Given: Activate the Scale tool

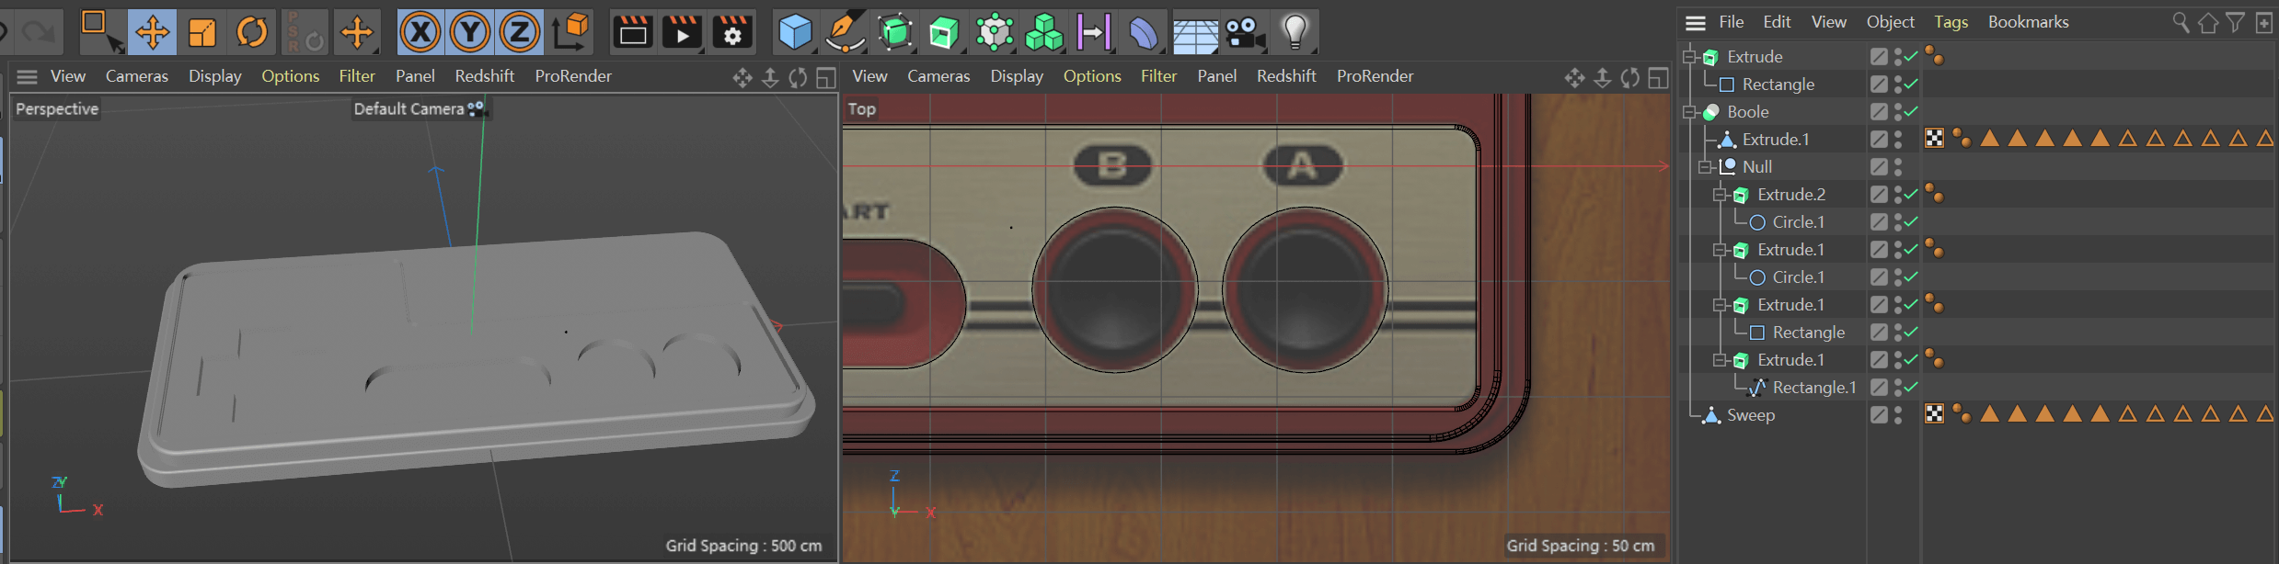Looking at the screenshot, I should (201, 32).
